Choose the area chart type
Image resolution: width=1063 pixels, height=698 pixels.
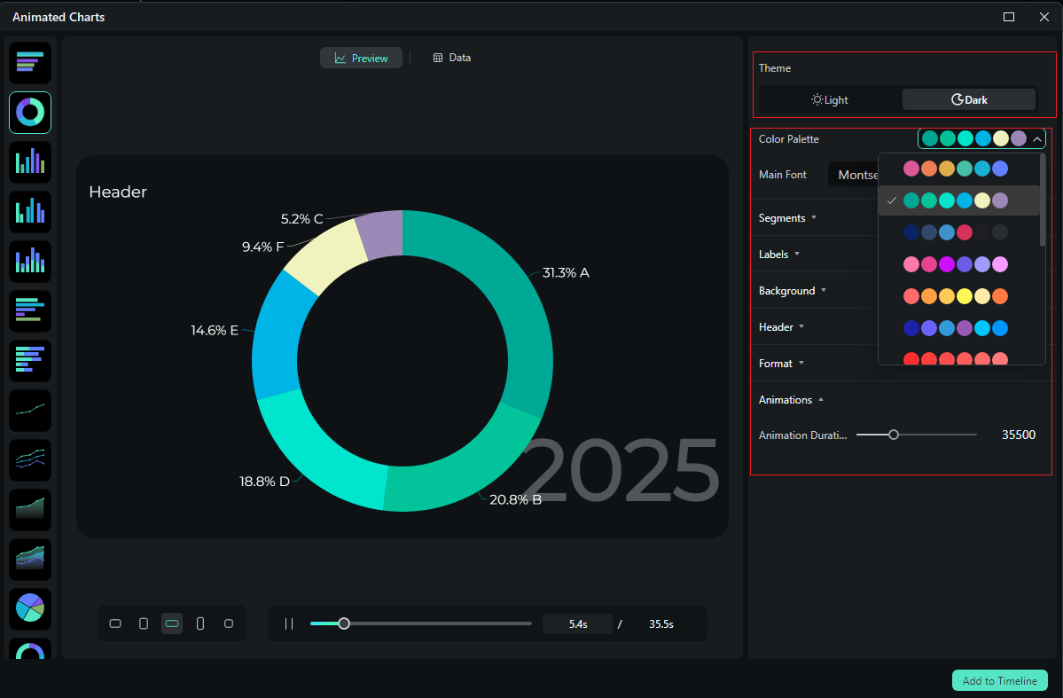click(29, 509)
